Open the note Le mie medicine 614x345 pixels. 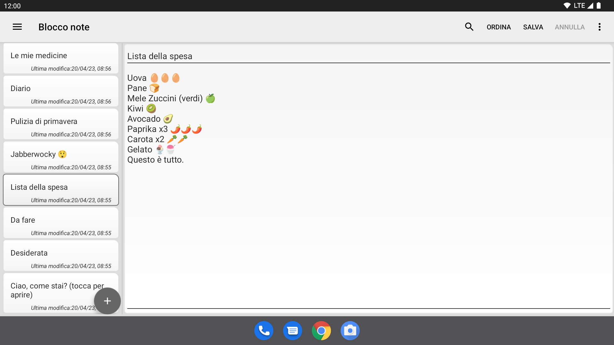(61, 58)
